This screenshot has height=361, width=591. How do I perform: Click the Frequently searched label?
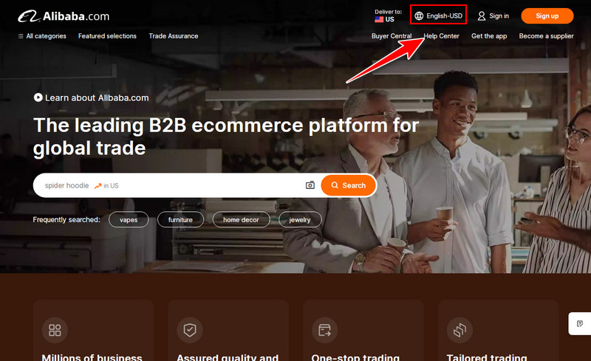point(66,220)
